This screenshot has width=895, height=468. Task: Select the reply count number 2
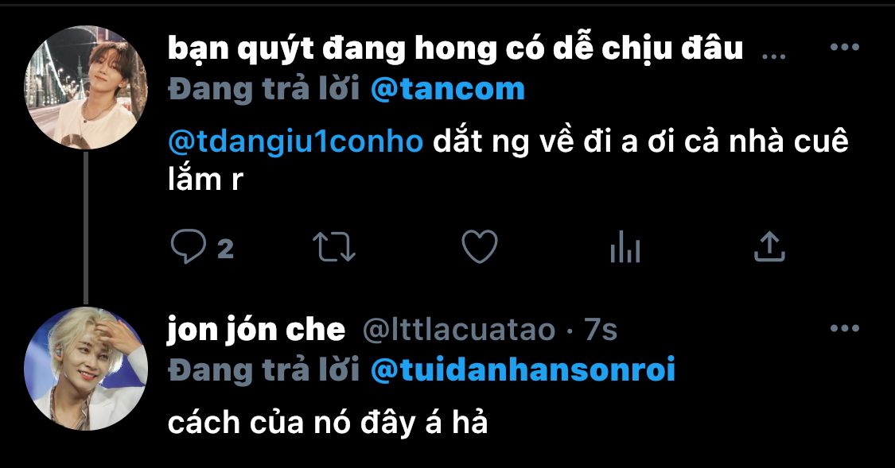[x=225, y=249]
